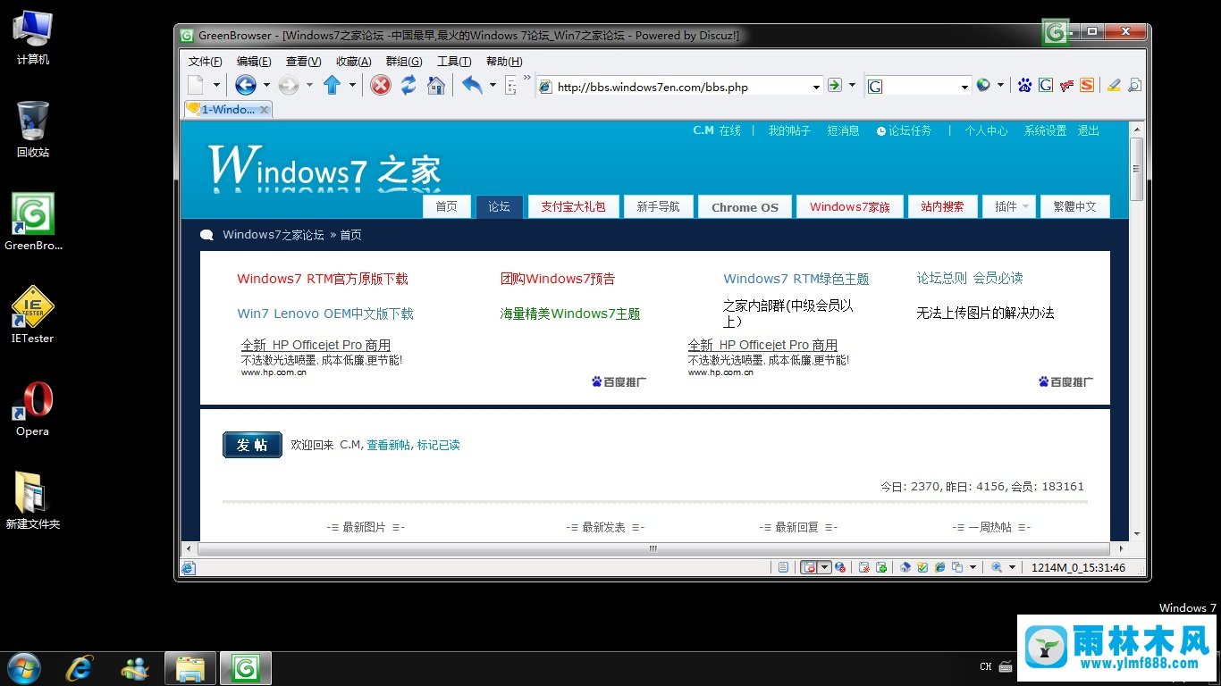Open dropdown arrow beside Up-level arrow
Screen dimensions: 1221x686
pyautogui.click(x=352, y=86)
